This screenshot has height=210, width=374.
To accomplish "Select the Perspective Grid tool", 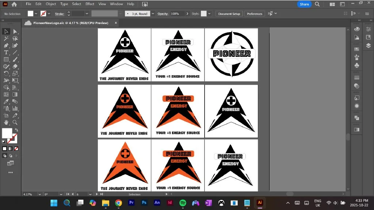I will pyautogui.click(x=15, y=87).
